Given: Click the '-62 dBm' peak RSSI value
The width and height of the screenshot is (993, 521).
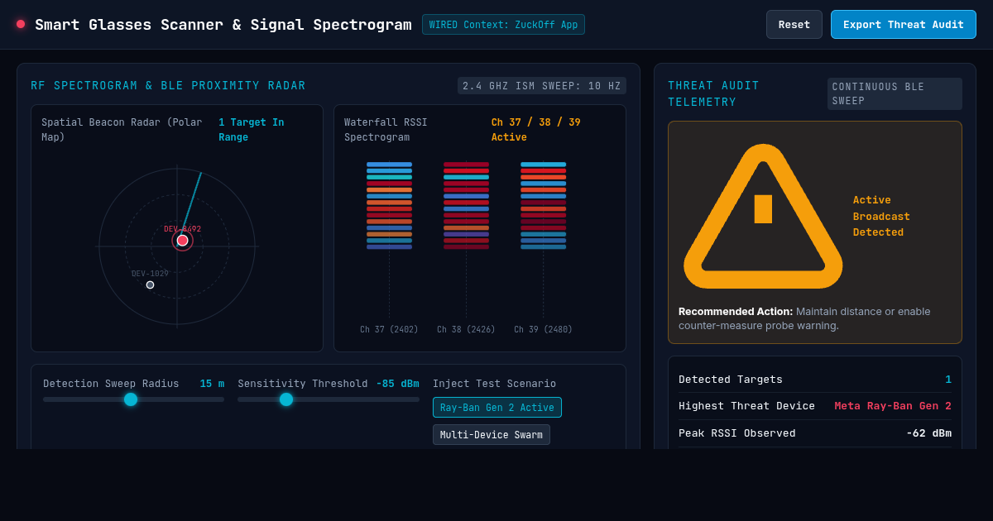Looking at the screenshot, I should (x=928, y=433).
